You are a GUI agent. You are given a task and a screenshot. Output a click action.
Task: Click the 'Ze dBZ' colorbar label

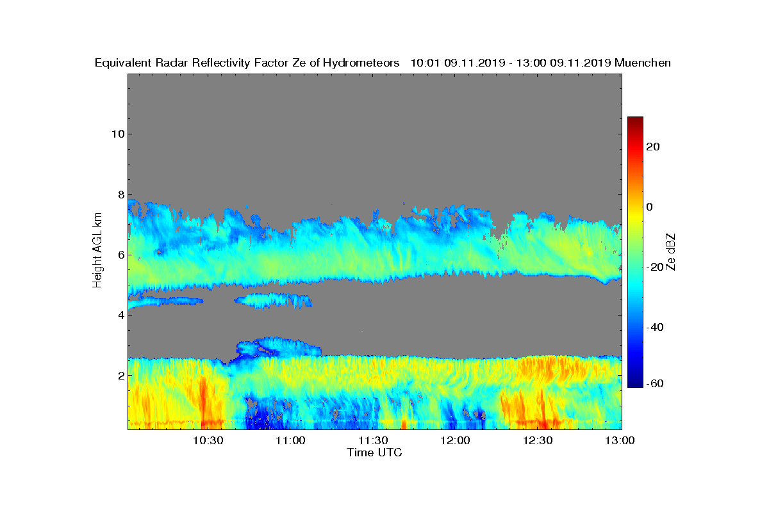[672, 252]
